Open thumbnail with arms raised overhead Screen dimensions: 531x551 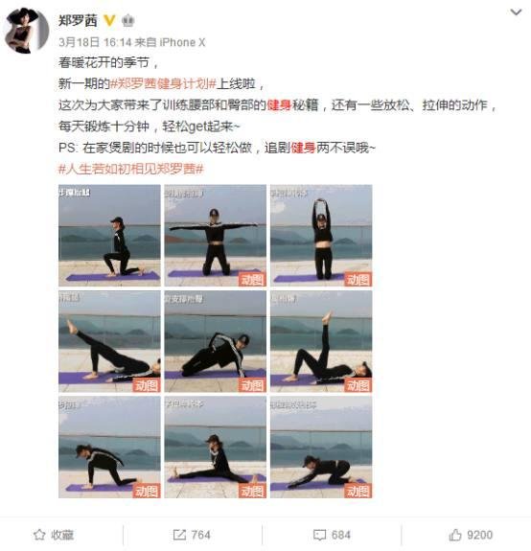pyautogui.click(x=321, y=236)
